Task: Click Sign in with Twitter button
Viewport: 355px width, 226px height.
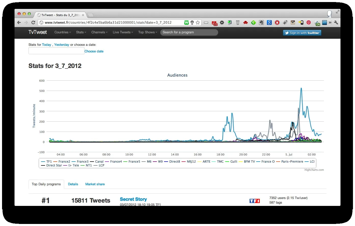Action: 302,33
